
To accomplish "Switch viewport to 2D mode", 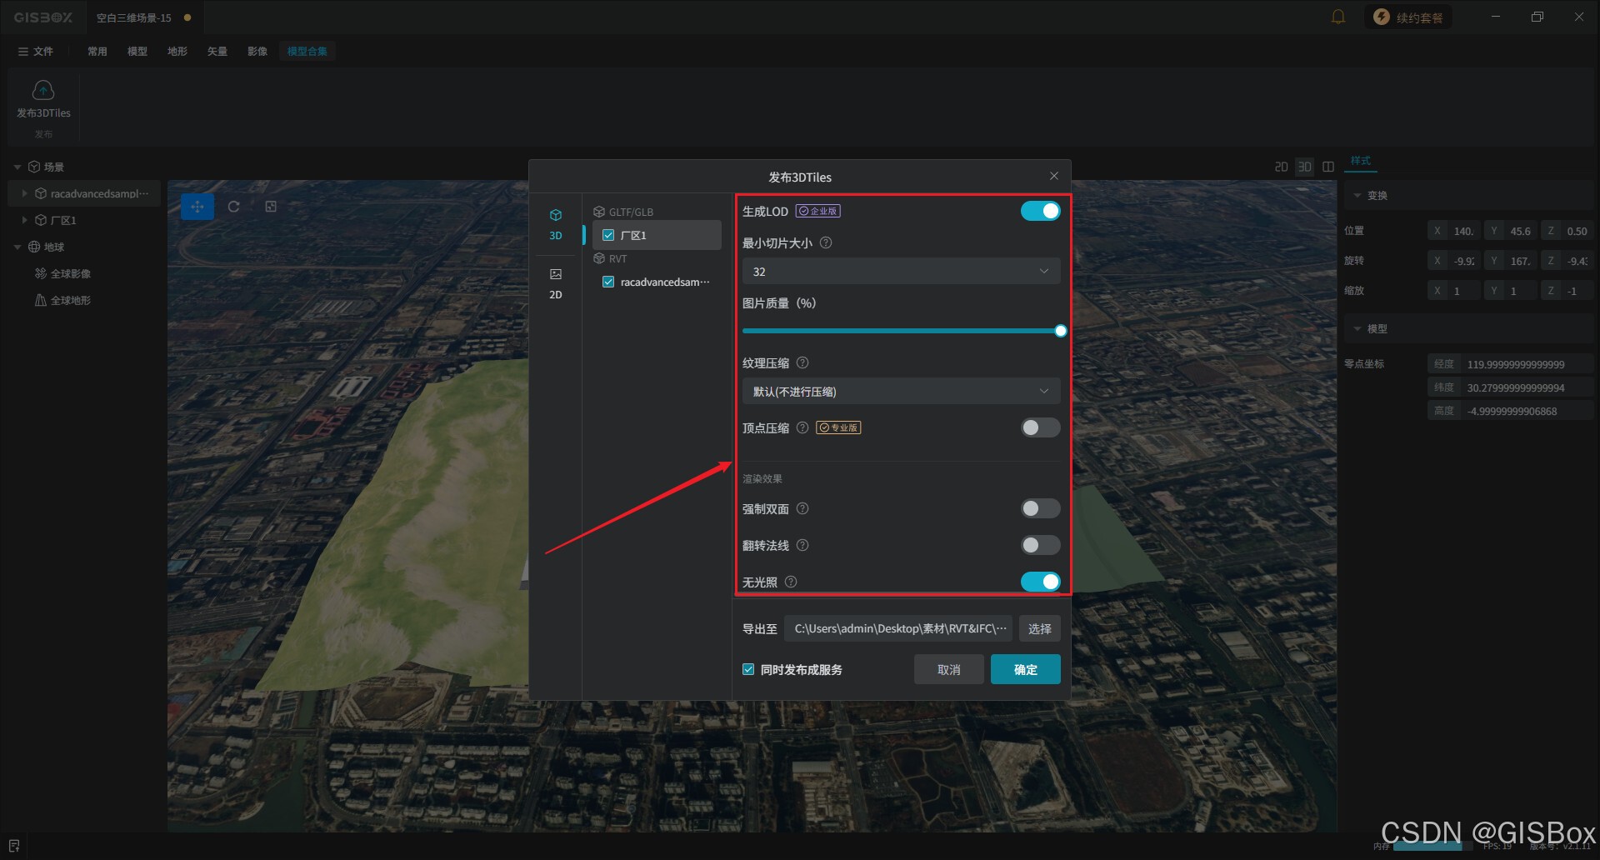I will click(x=1282, y=167).
